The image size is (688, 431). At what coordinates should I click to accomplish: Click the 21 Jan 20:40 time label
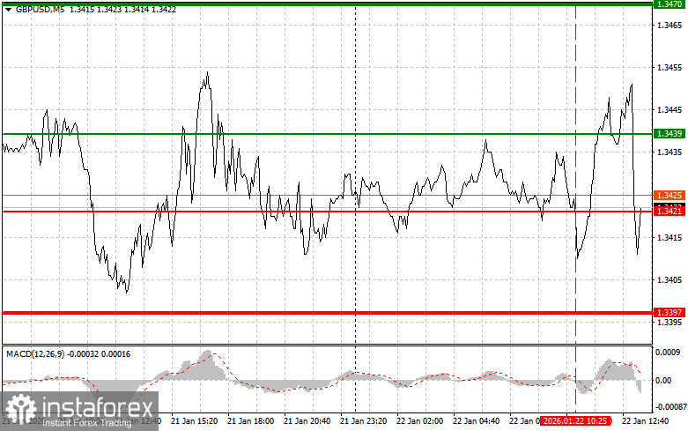coord(307,421)
